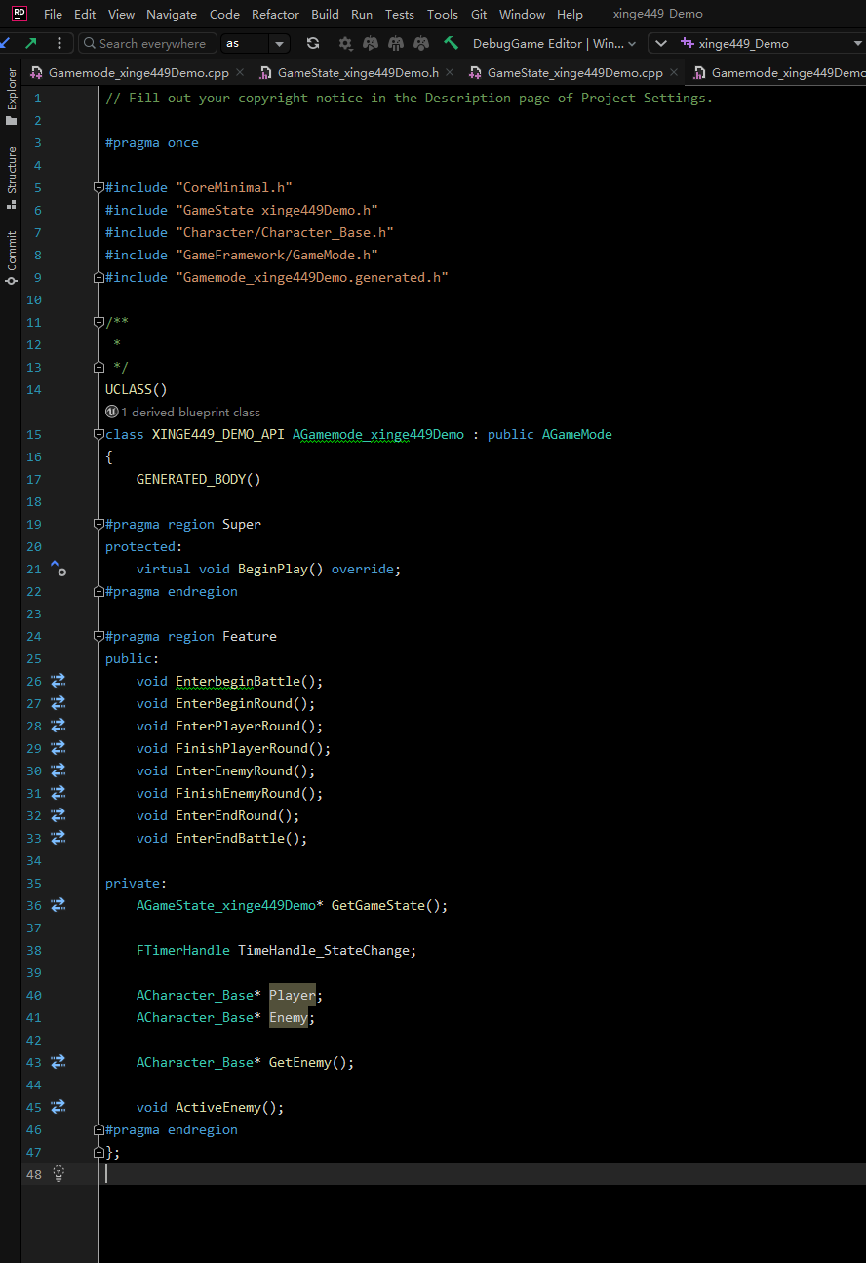Screen dimensions: 866x1263
Task: Collapse the include block at line 5
Action: click(98, 187)
